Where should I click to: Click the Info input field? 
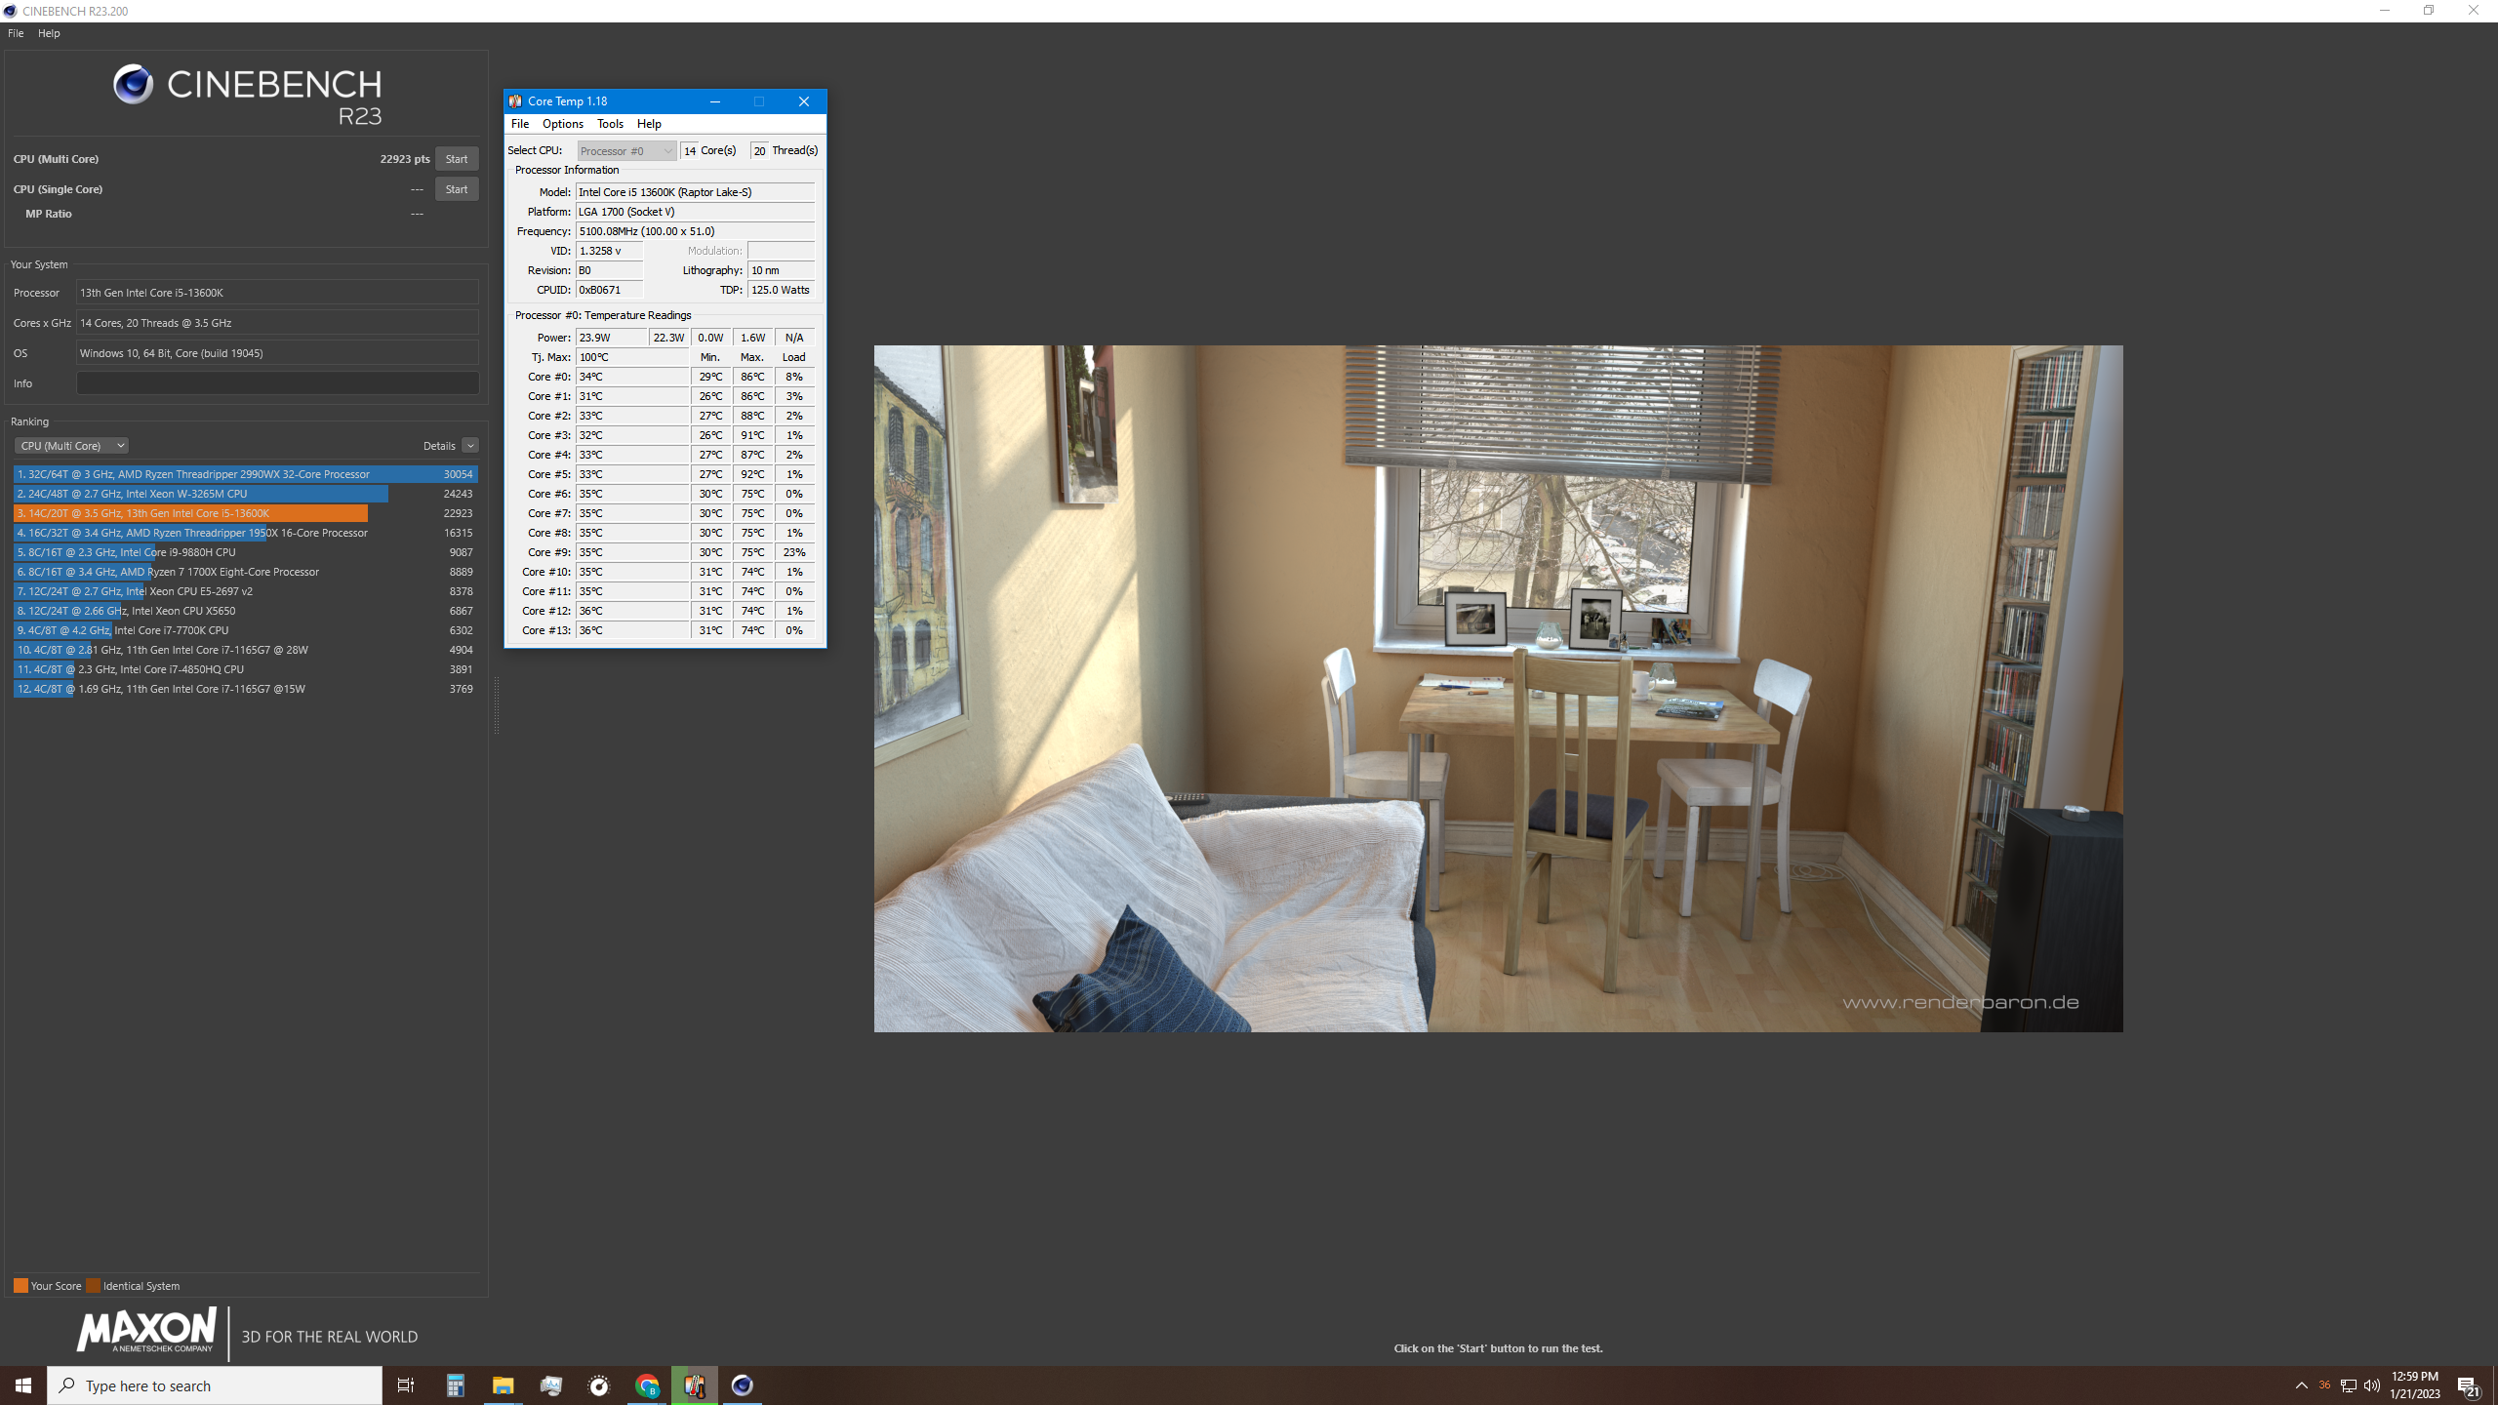pyautogui.click(x=277, y=383)
